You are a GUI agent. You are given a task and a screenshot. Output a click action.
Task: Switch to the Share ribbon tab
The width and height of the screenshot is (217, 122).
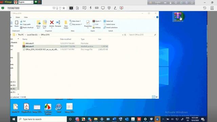click(18, 17)
